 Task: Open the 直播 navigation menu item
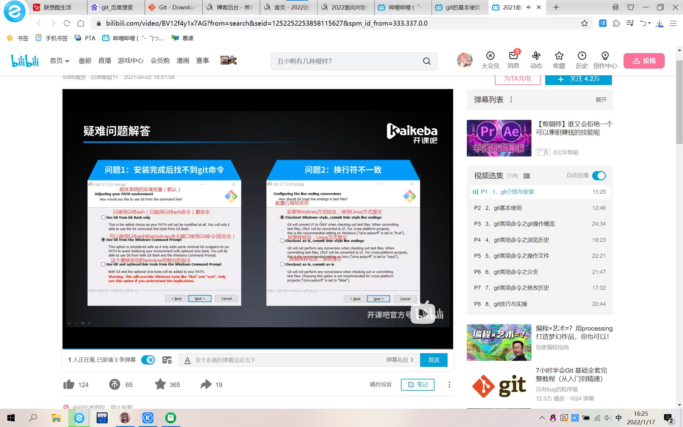(x=105, y=61)
